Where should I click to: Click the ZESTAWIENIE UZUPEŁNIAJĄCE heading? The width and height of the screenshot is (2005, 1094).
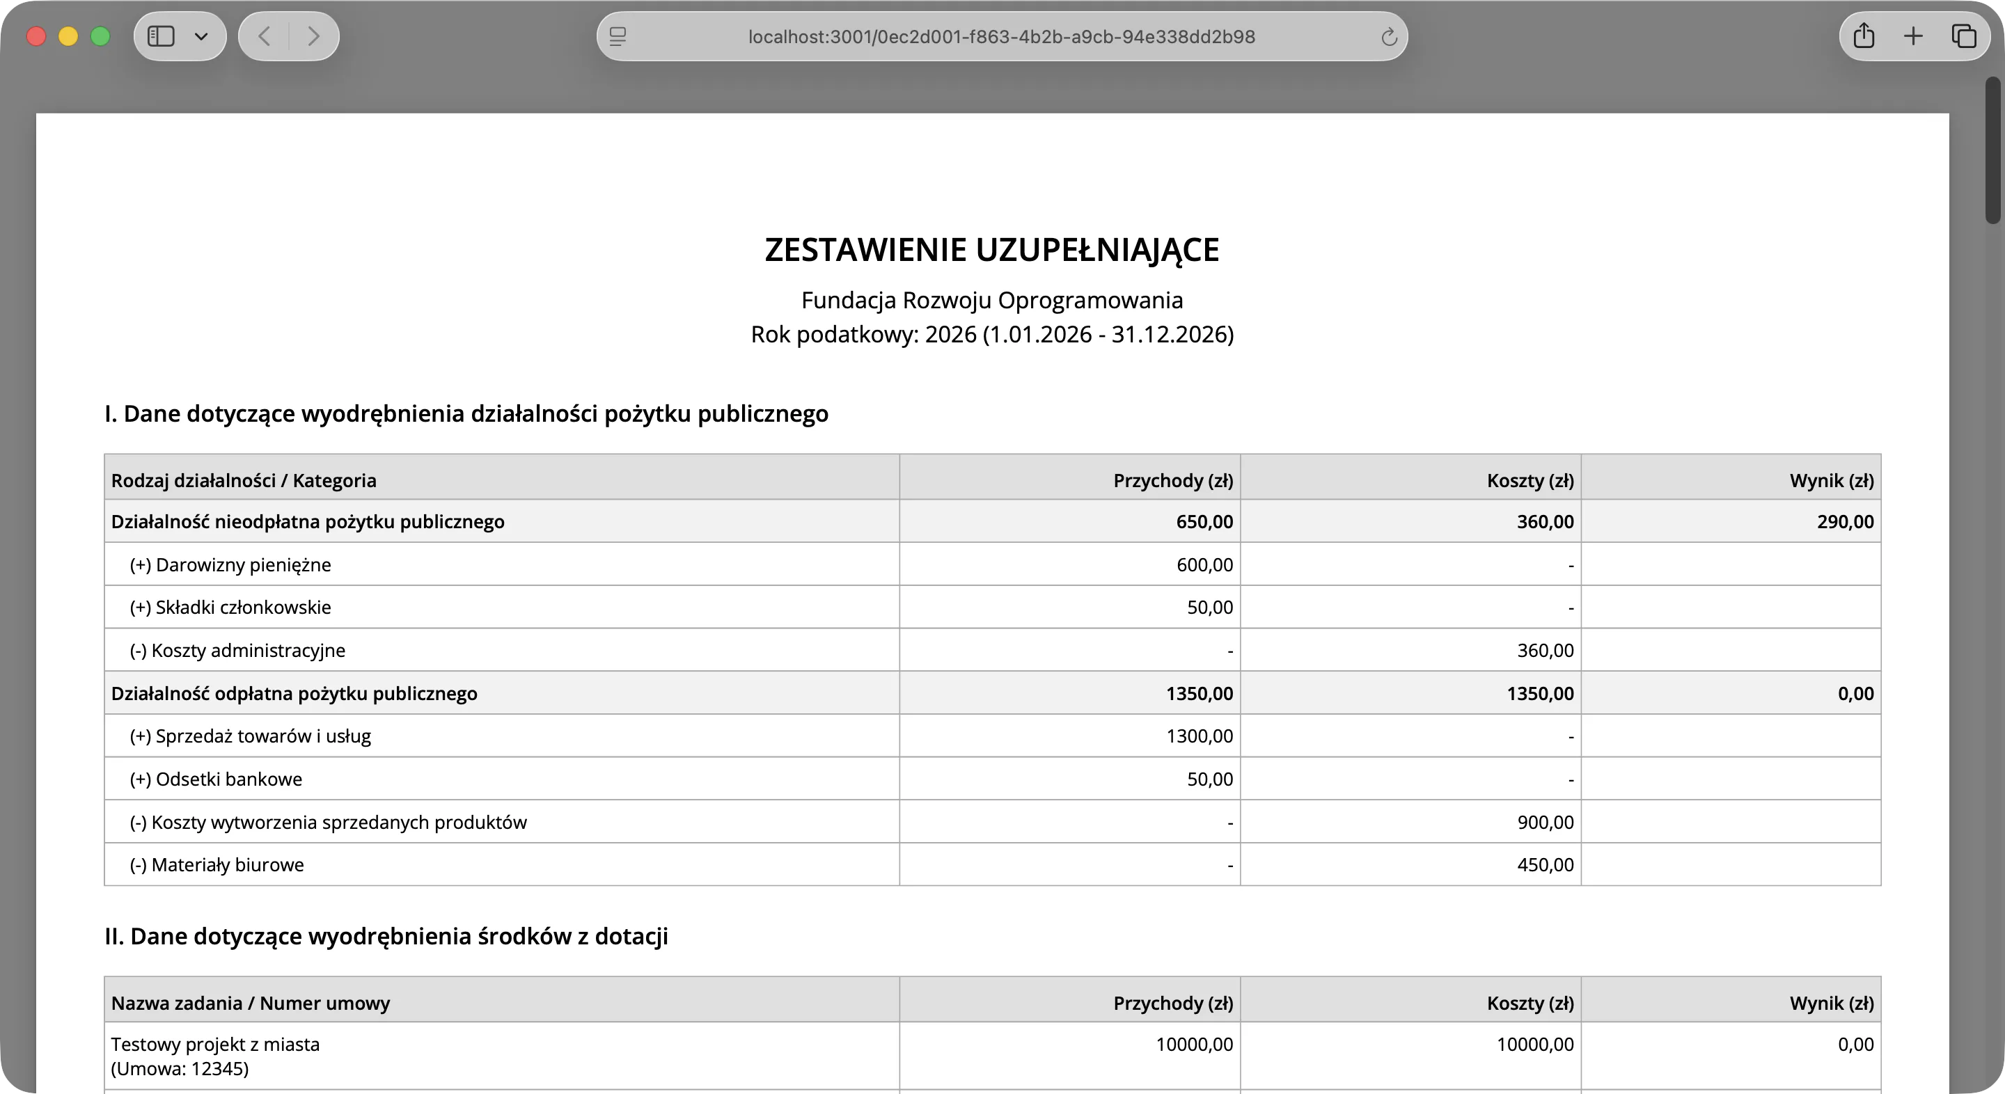coord(991,250)
